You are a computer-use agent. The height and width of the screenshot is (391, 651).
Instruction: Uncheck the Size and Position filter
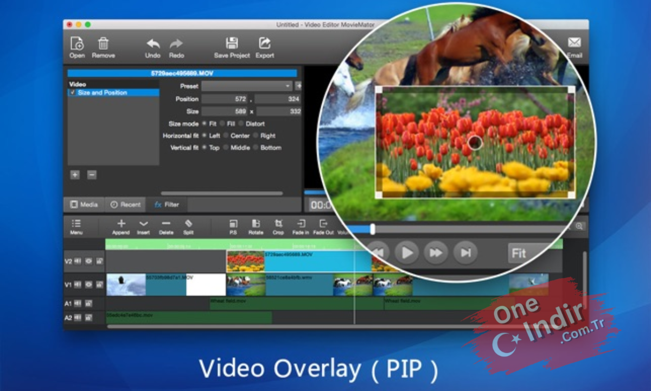coord(72,93)
